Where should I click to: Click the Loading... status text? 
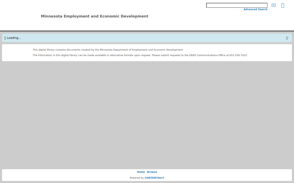point(14,38)
